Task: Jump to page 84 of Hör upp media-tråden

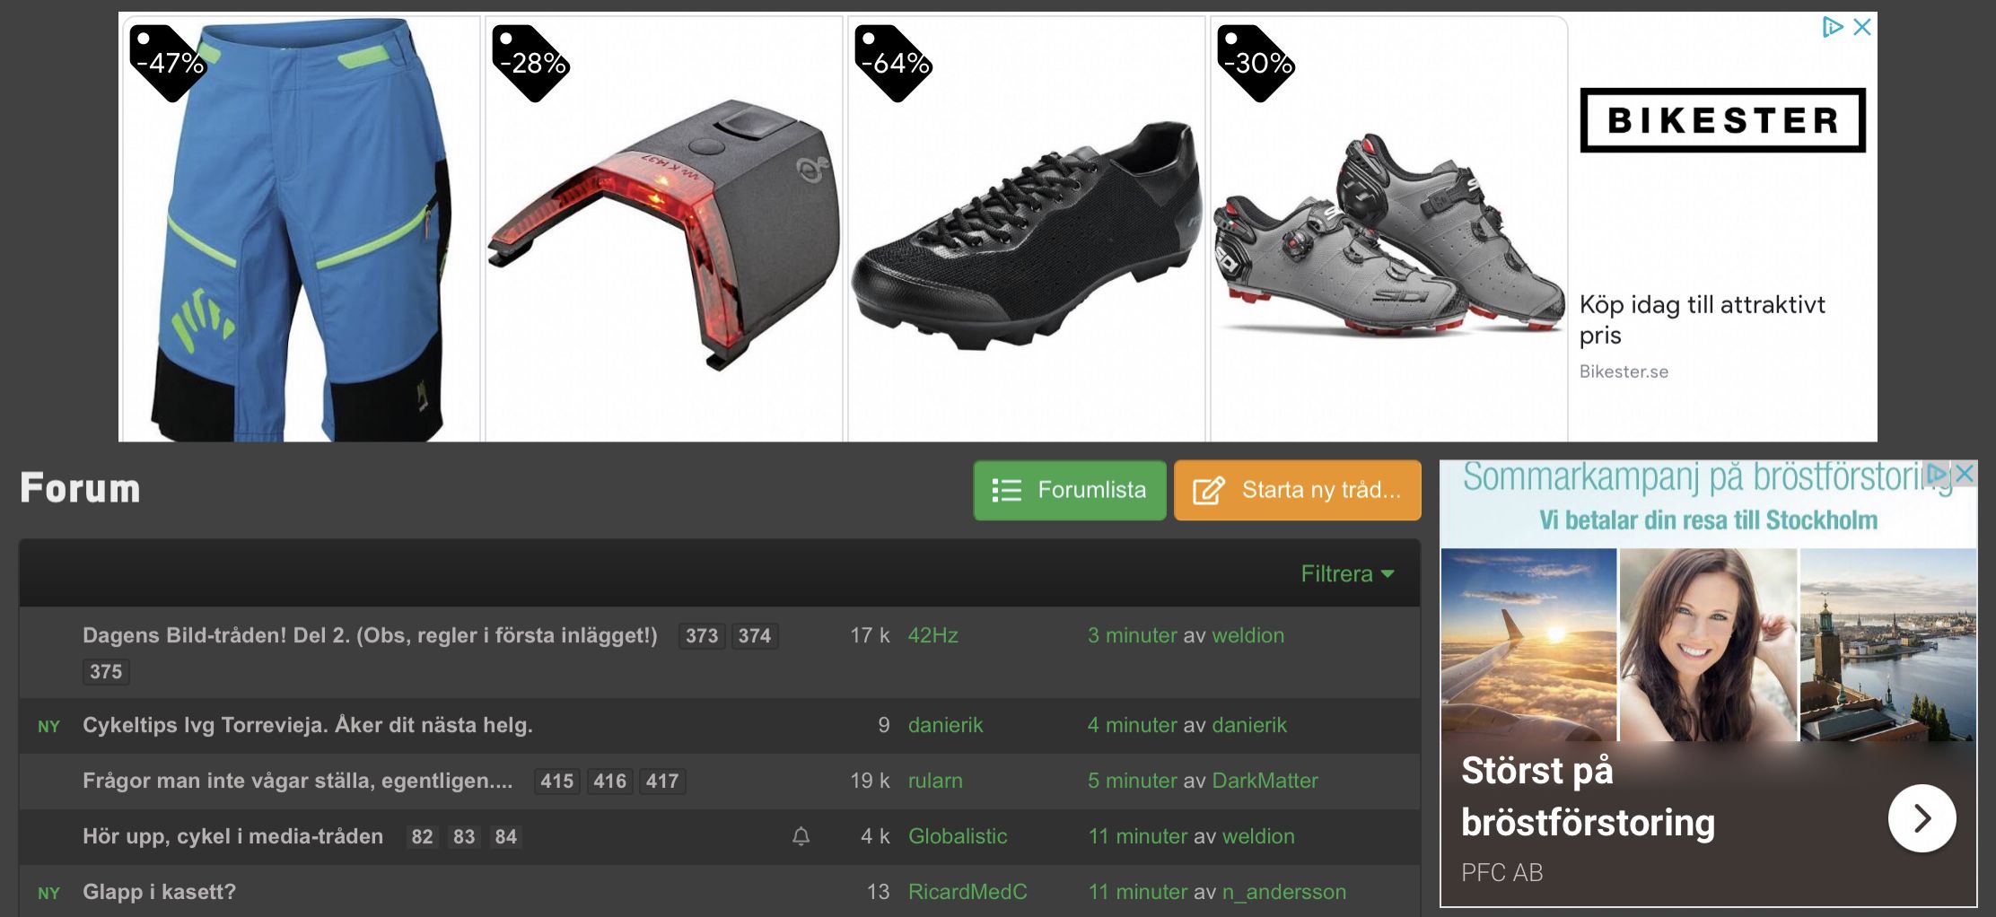Action: (x=506, y=836)
